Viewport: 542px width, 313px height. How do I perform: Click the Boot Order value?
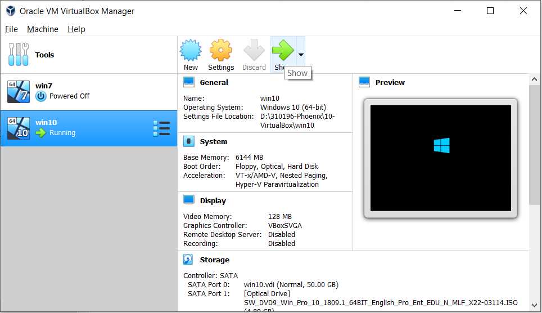(277, 167)
